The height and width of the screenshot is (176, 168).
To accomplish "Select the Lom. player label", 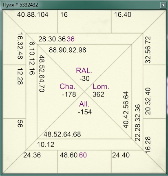I will (x=101, y=86).
